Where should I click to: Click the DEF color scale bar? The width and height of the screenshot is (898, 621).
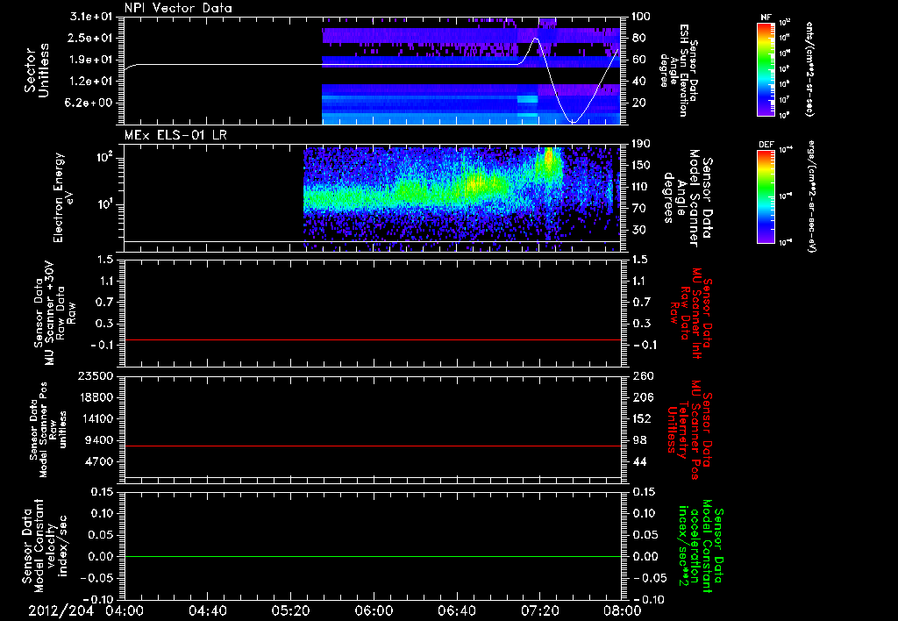click(x=766, y=196)
